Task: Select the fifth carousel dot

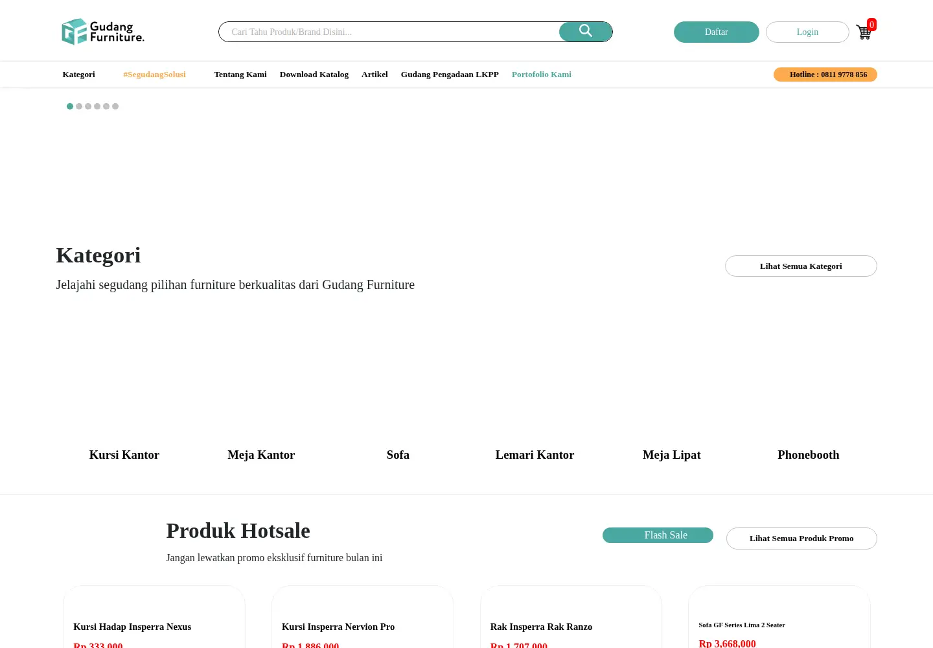Action: pyautogui.click(x=106, y=106)
